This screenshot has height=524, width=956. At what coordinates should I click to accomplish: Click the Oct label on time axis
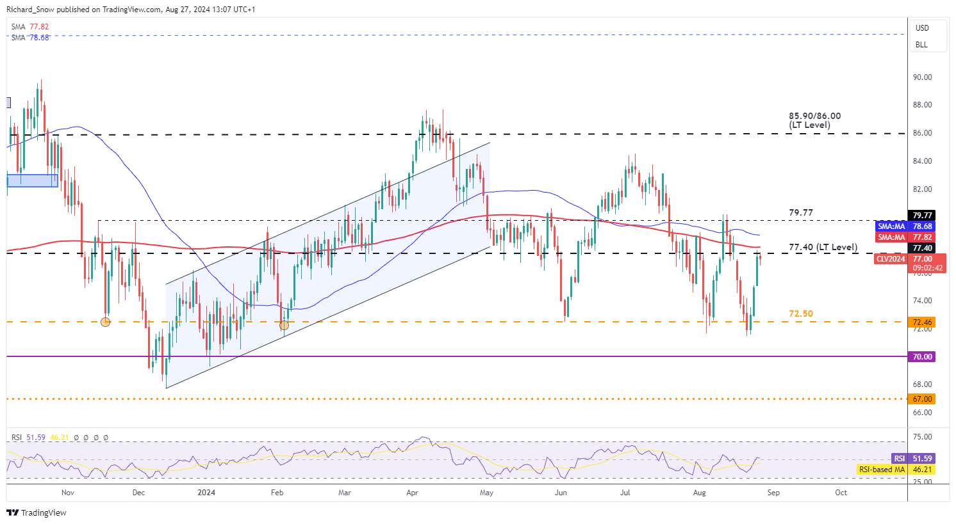point(841,493)
